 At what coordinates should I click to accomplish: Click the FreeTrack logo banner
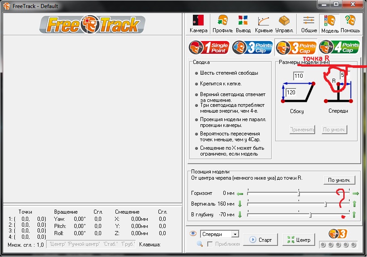point(92,24)
